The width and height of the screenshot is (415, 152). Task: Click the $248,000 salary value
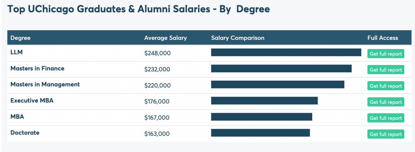(157, 53)
